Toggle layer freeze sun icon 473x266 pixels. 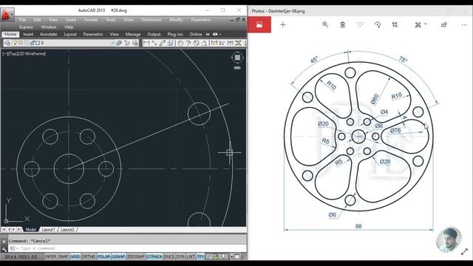21,43
